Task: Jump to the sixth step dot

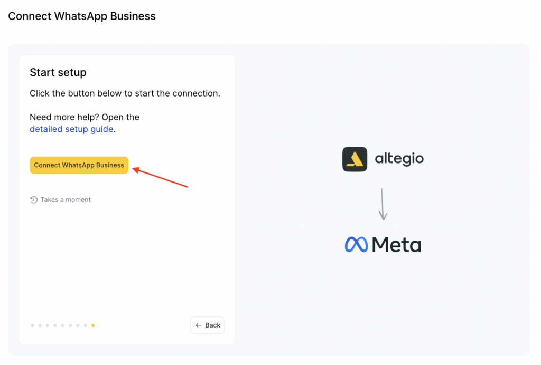Action: (x=70, y=325)
